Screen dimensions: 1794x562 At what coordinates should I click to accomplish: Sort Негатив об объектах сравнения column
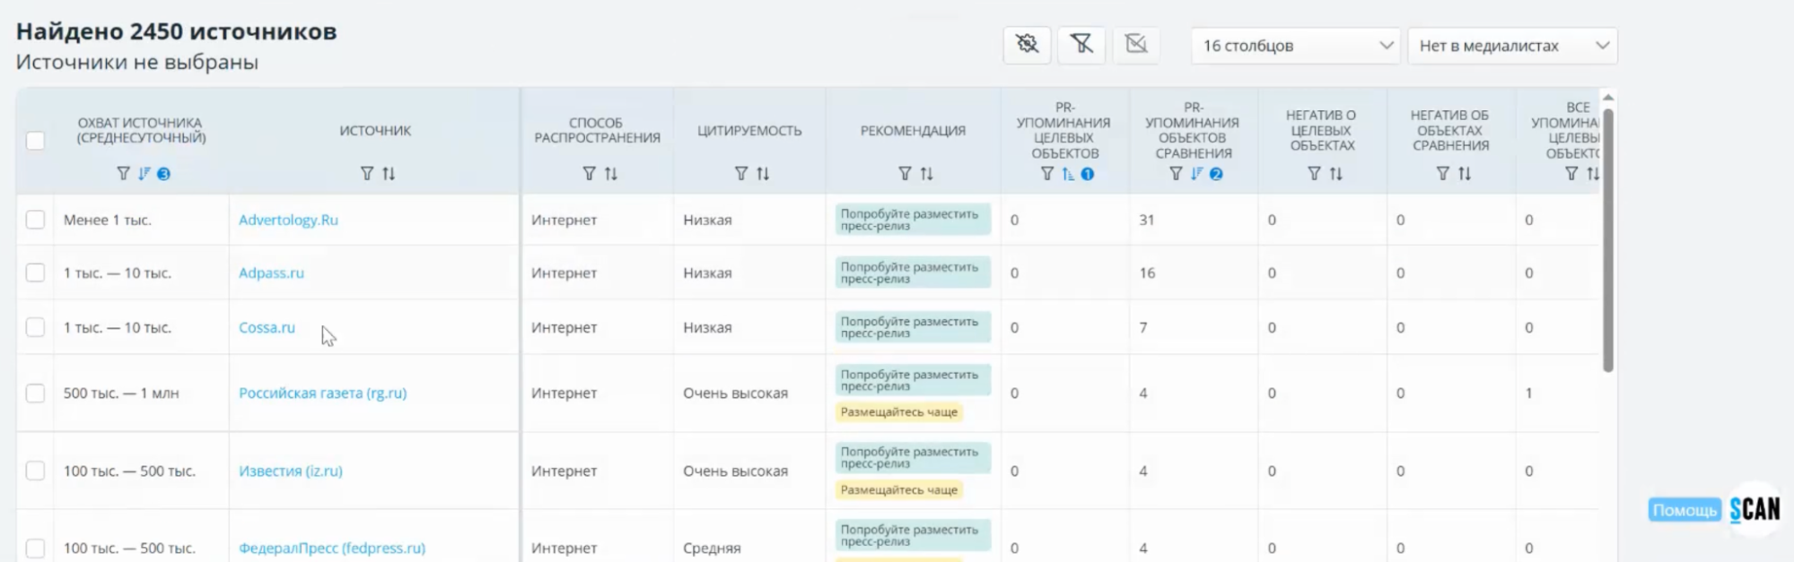point(1465,174)
